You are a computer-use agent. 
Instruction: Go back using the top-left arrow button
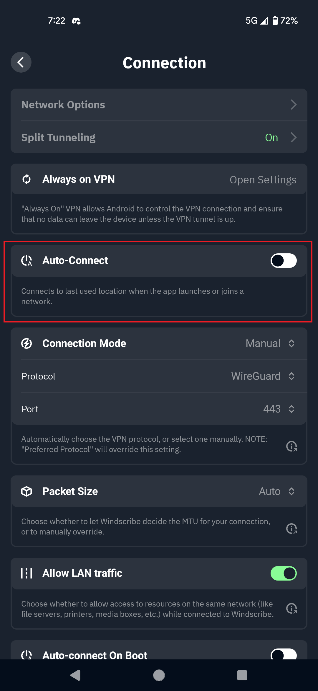tap(21, 62)
